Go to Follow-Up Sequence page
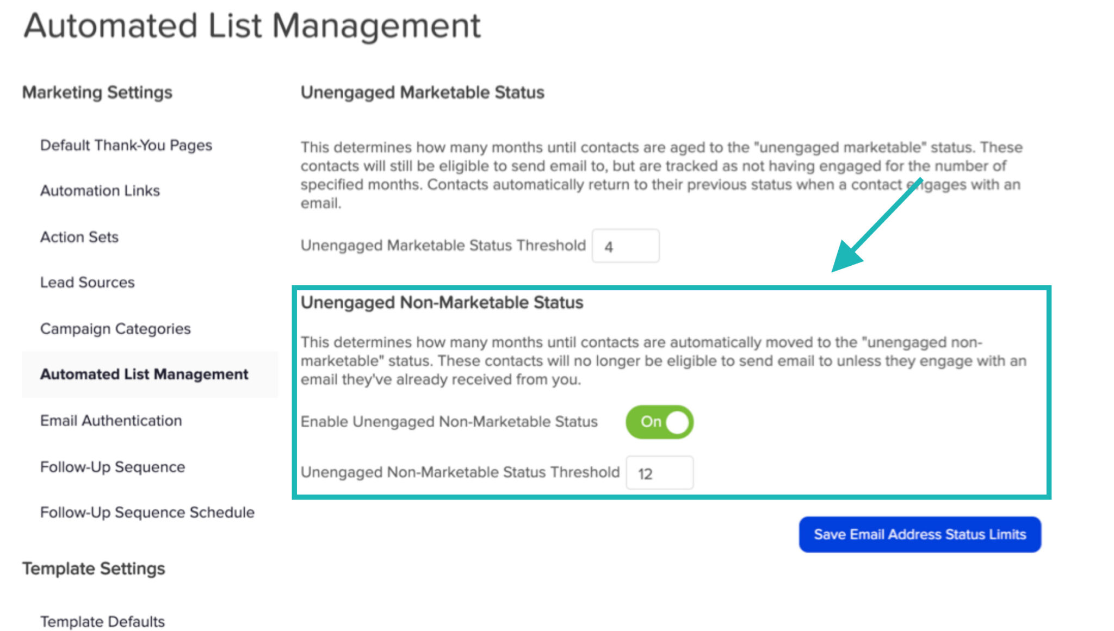The image size is (1114, 631). (113, 467)
